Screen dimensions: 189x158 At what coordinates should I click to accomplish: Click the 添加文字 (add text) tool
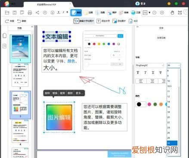103,21
